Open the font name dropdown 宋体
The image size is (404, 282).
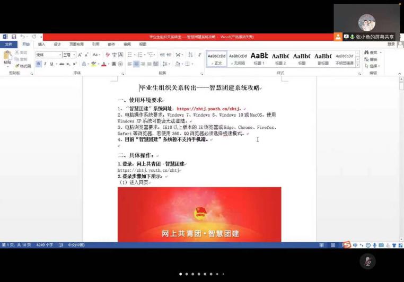[x=48, y=55]
